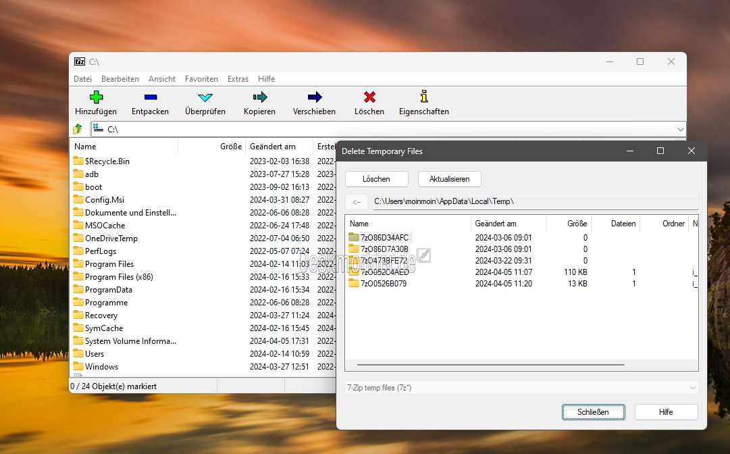The image size is (730, 454).
Task: Select System Volume Informa... row
Action: [203, 341]
